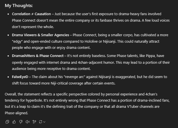Click the bold "FalseEyeD" label

(20, 77)
